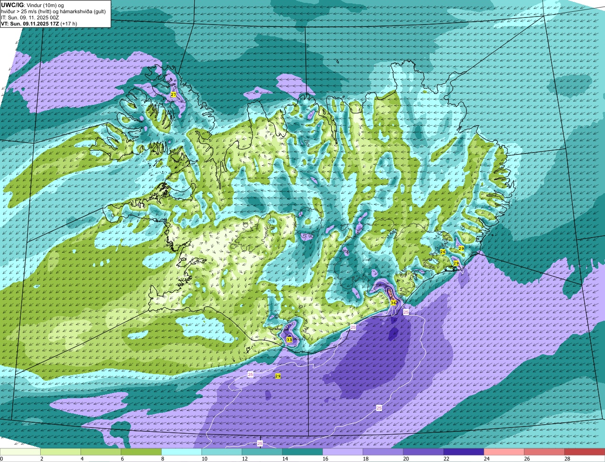Click the legend tick label '16'

pyautogui.click(x=325, y=459)
